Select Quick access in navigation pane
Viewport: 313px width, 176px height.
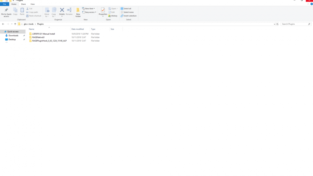[13, 32]
